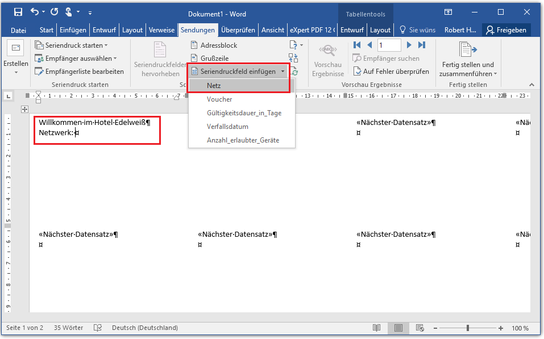The image size is (544, 339).
Task: Select Web Layout view in status bar
Action: (x=420, y=328)
